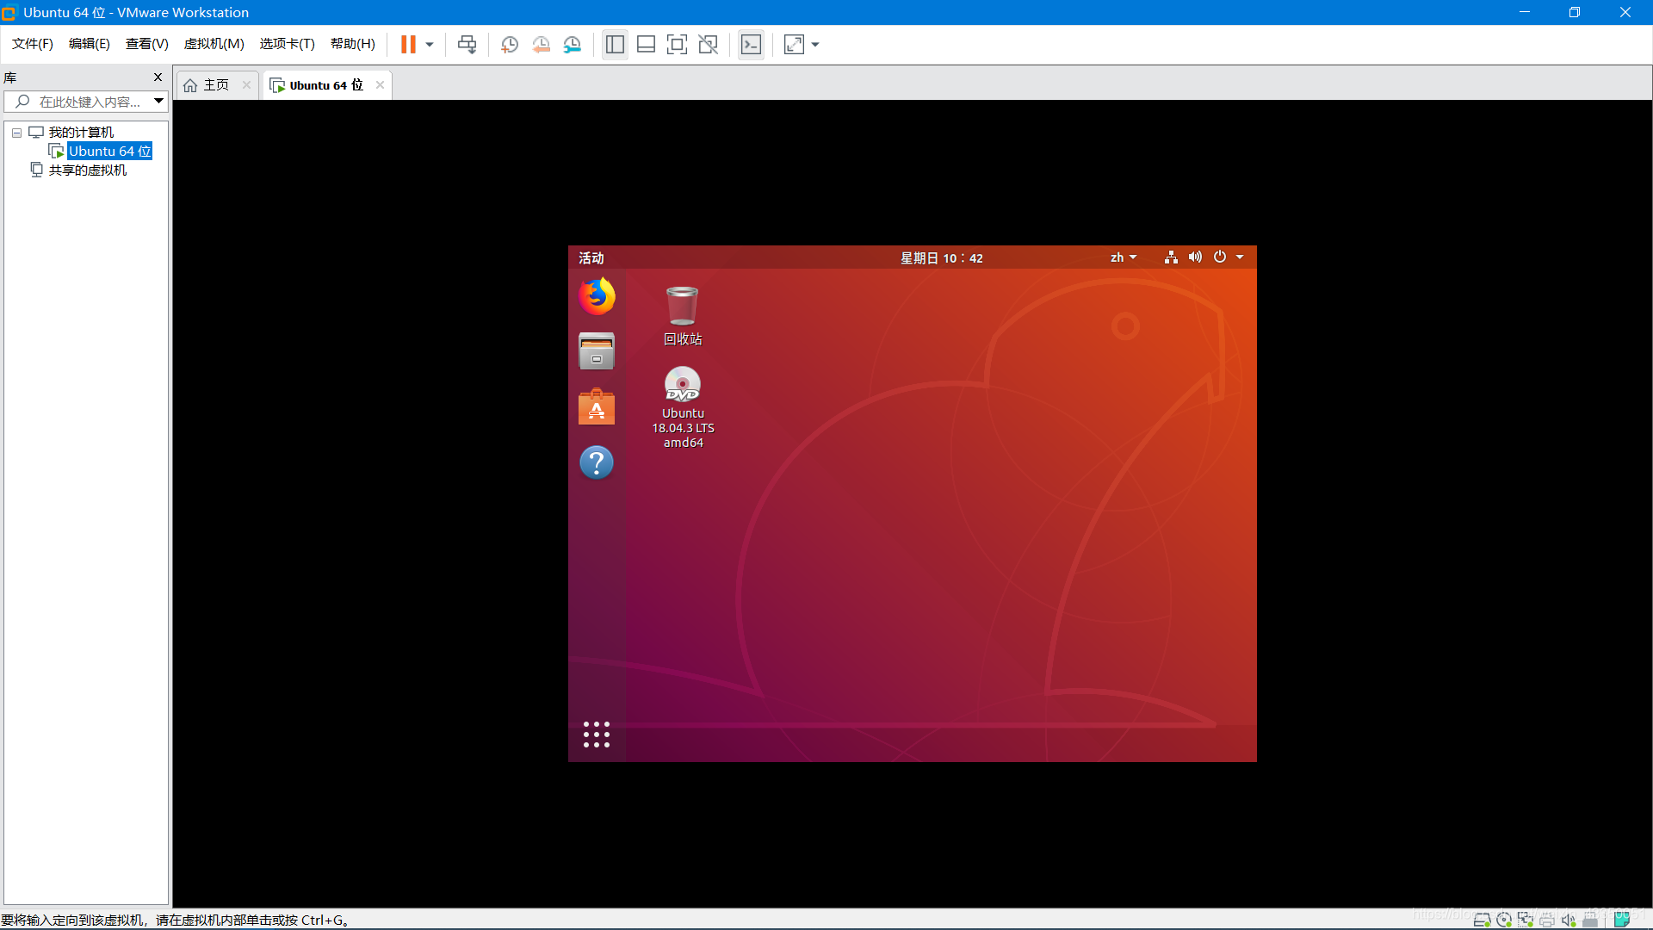Image resolution: width=1653 pixels, height=930 pixels.
Task: Open the snapshot manager
Action: (573, 45)
